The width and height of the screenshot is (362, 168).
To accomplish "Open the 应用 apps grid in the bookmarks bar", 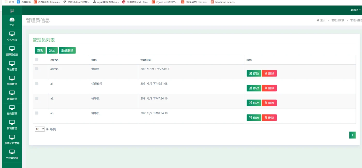I will point(9,2).
